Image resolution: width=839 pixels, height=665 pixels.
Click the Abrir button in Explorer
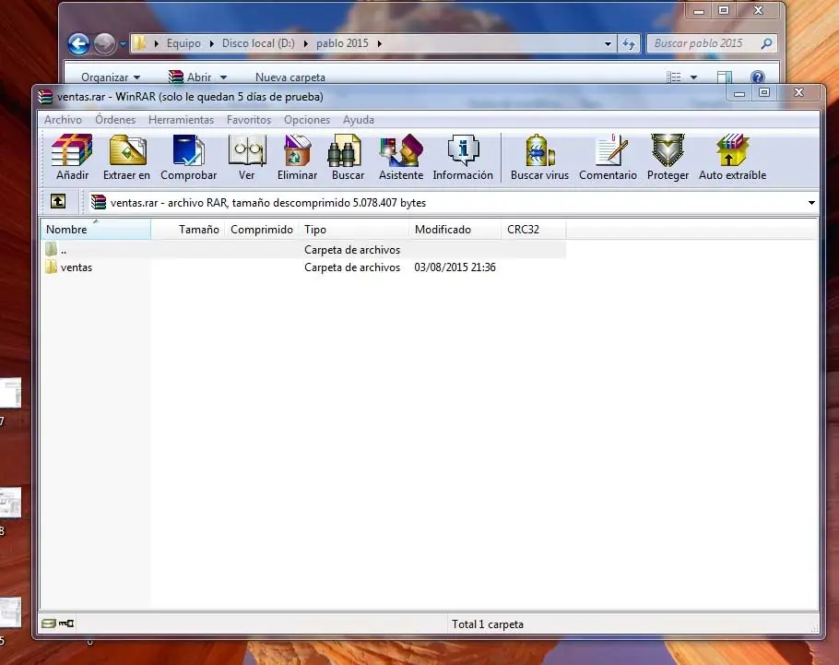click(x=191, y=77)
